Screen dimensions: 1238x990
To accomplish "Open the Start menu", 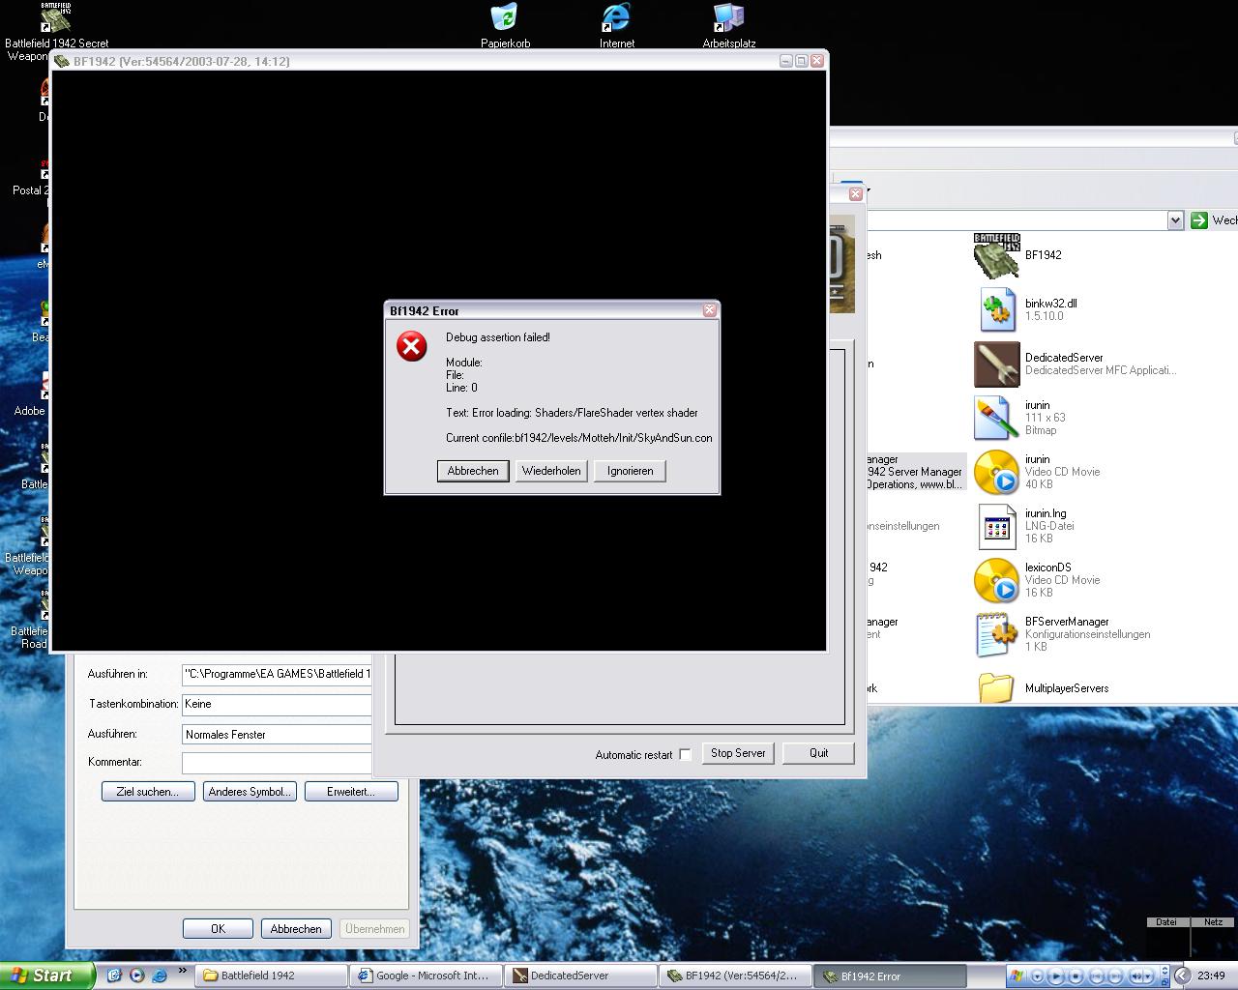I will [x=47, y=975].
